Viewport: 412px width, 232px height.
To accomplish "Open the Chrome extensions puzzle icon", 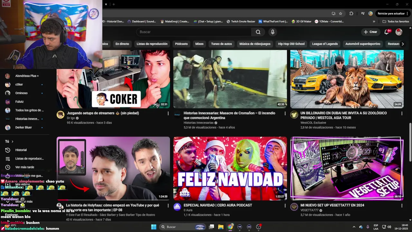I will click(351, 14).
